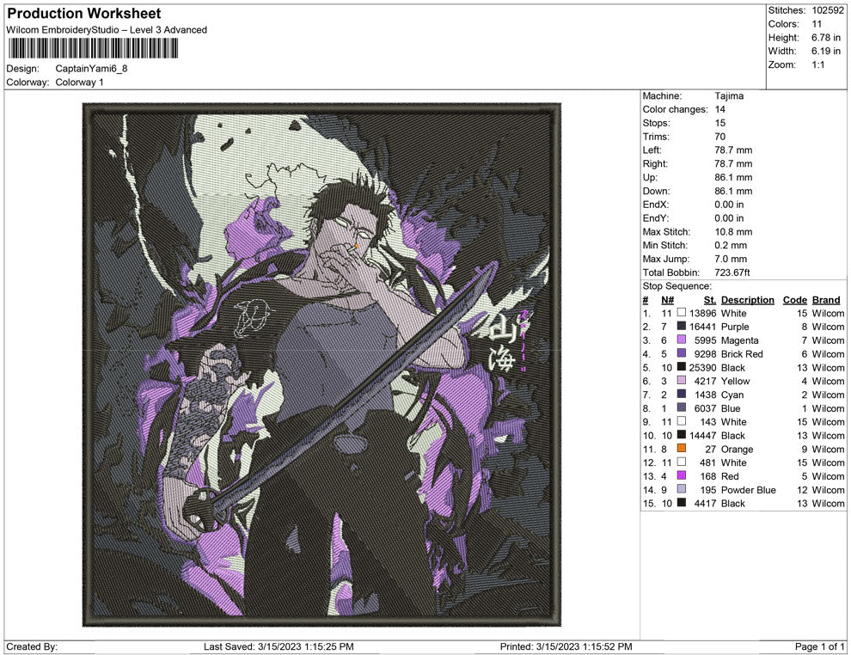Select the white swatch in stop 9
Viewport: 851px width, 655px height.
pyautogui.click(x=681, y=421)
